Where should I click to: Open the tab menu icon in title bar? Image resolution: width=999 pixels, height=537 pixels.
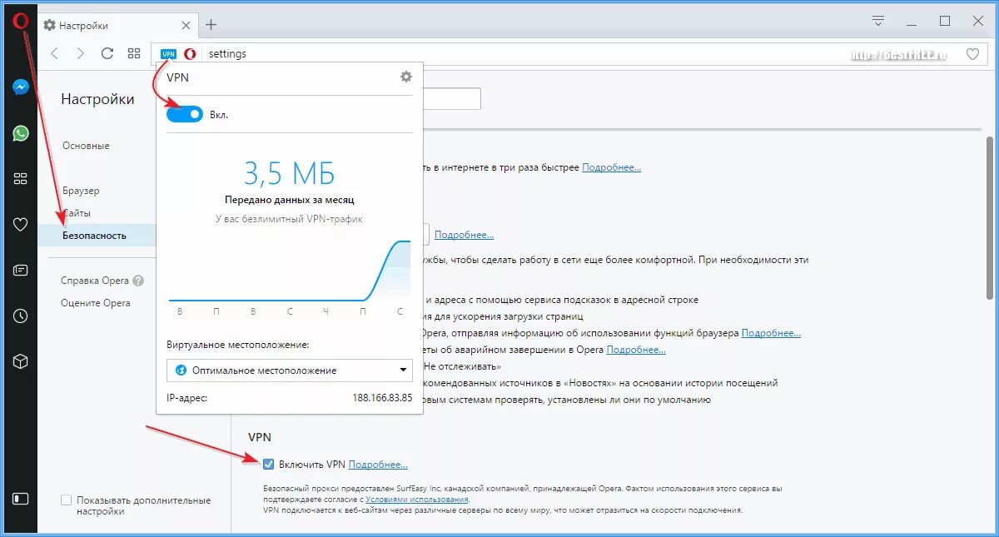point(878,20)
